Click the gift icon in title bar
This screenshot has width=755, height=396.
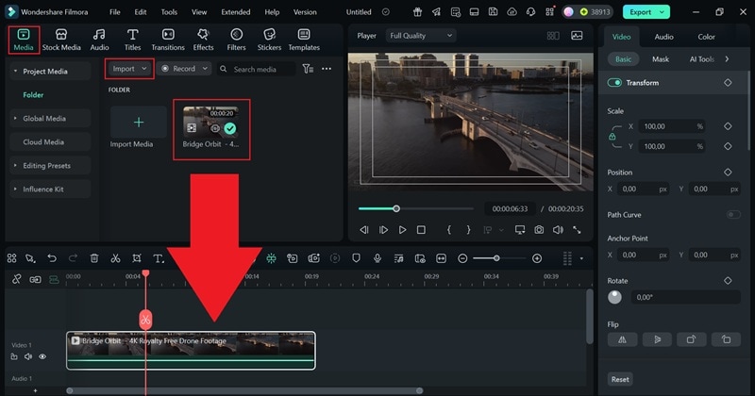pyautogui.click(x=417, y=12)
